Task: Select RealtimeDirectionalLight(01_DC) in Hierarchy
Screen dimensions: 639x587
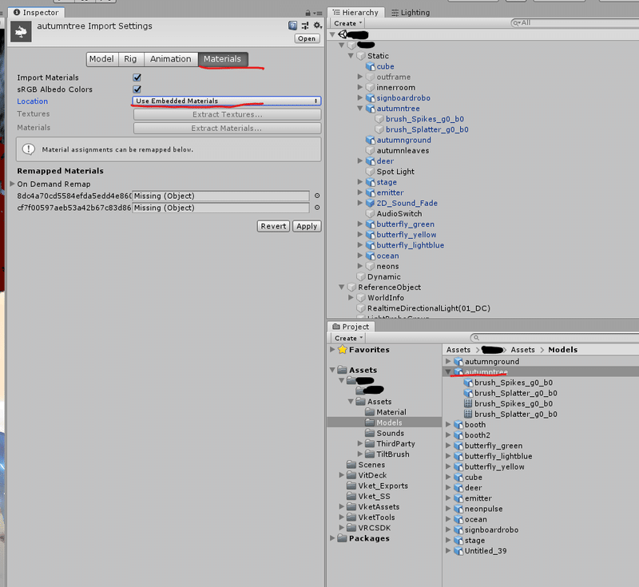Action: [x=429, y=308]
